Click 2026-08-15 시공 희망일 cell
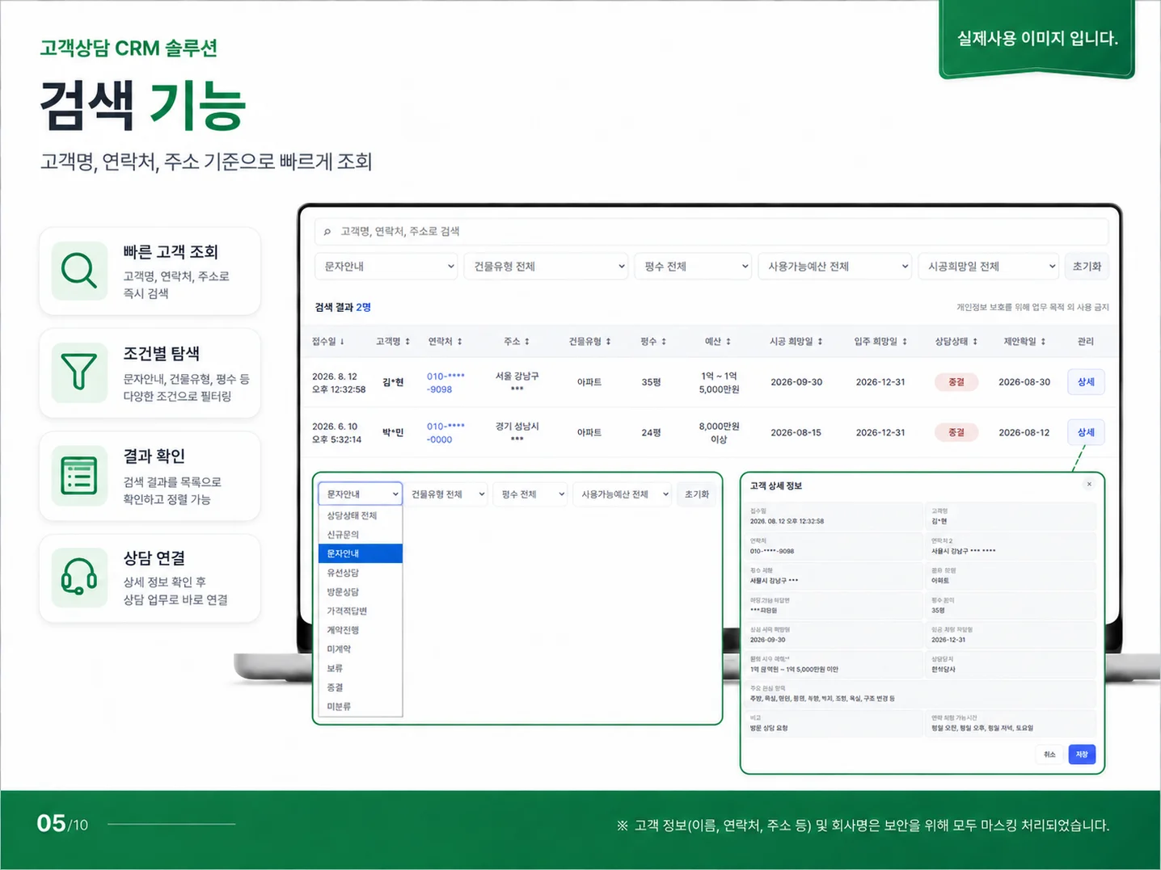 point(796,432)
